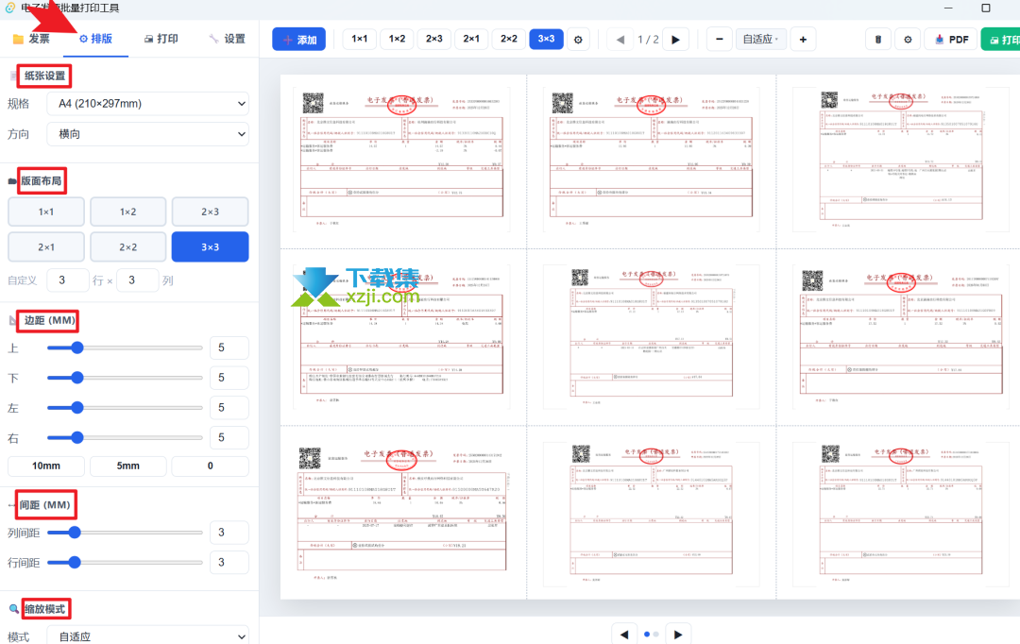Select toolbar 1×2 layout
The image size is (1020, 644).
coord(397,39)
